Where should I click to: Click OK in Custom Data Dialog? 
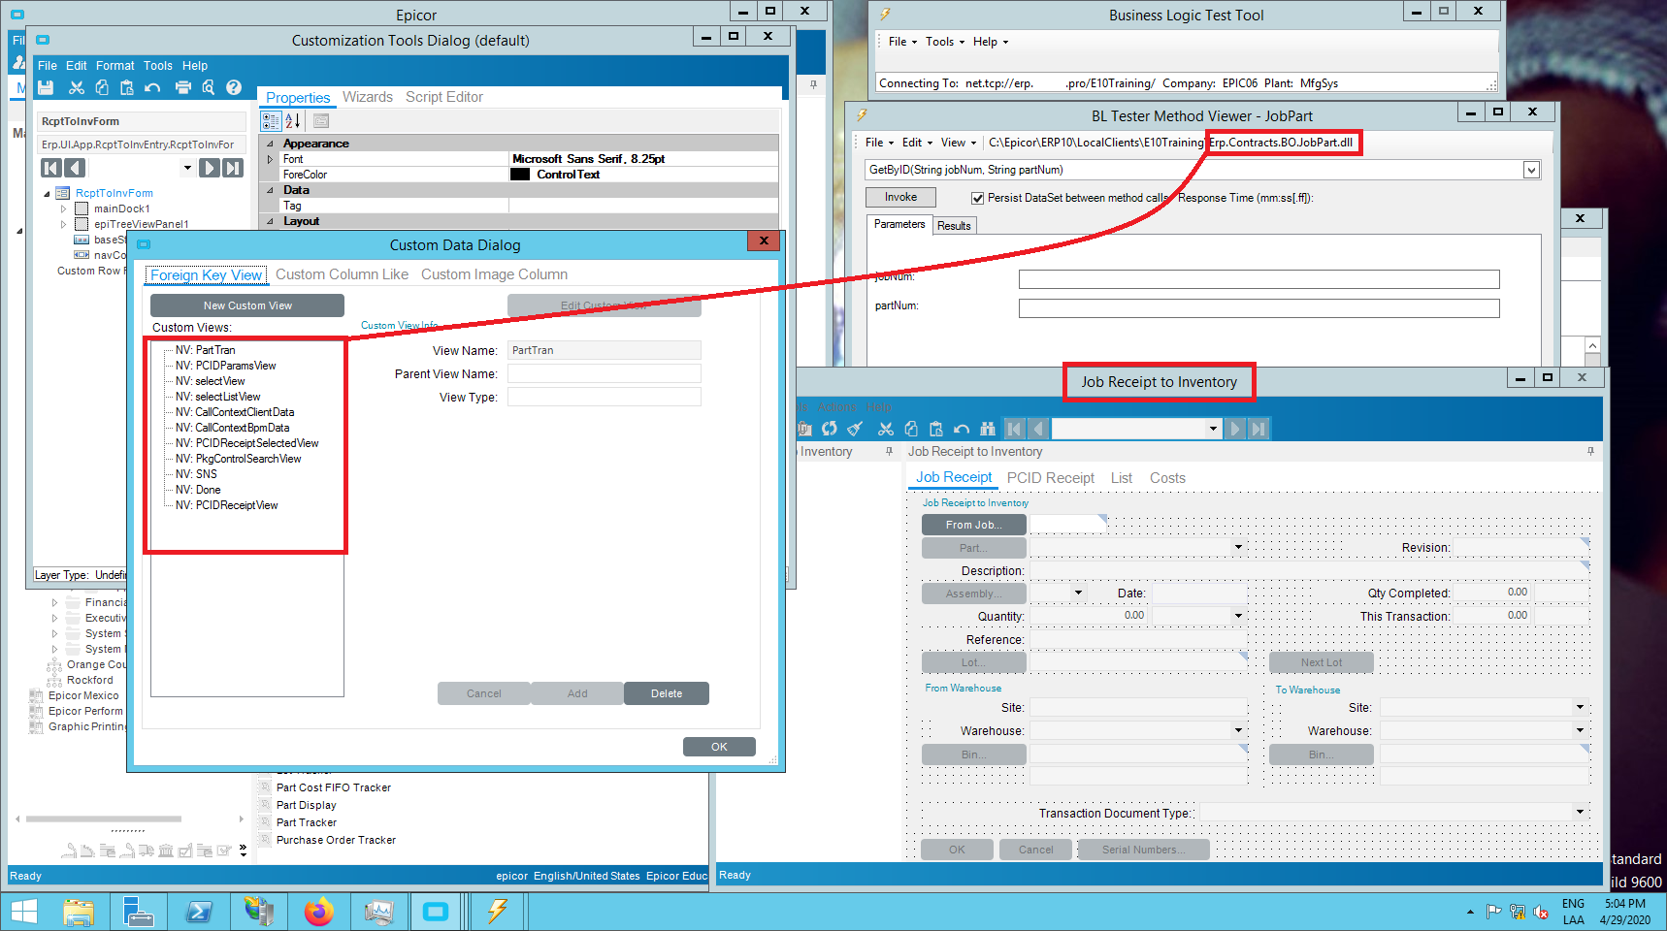tap(719, 747)
